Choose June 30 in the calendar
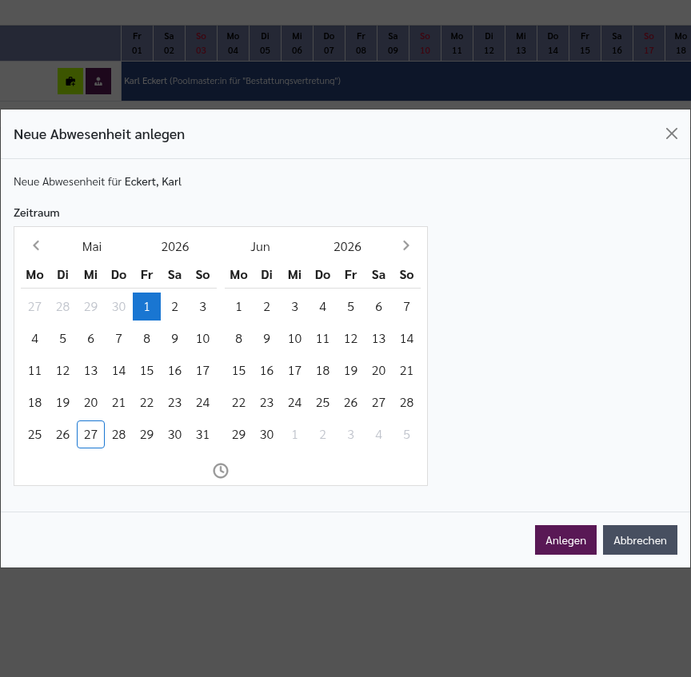This screenshot has height=677, width=691. pos(266,434)
